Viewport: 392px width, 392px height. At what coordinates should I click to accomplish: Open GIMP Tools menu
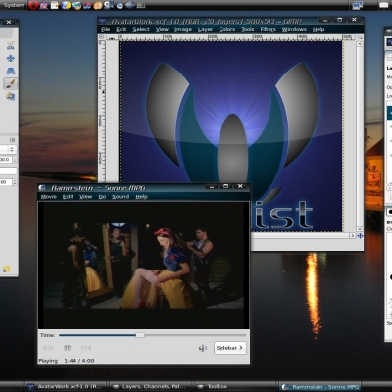click(248, 29)
